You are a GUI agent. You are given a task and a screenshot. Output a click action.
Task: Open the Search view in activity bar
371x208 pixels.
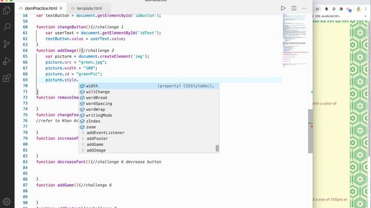tap(6, 27)
